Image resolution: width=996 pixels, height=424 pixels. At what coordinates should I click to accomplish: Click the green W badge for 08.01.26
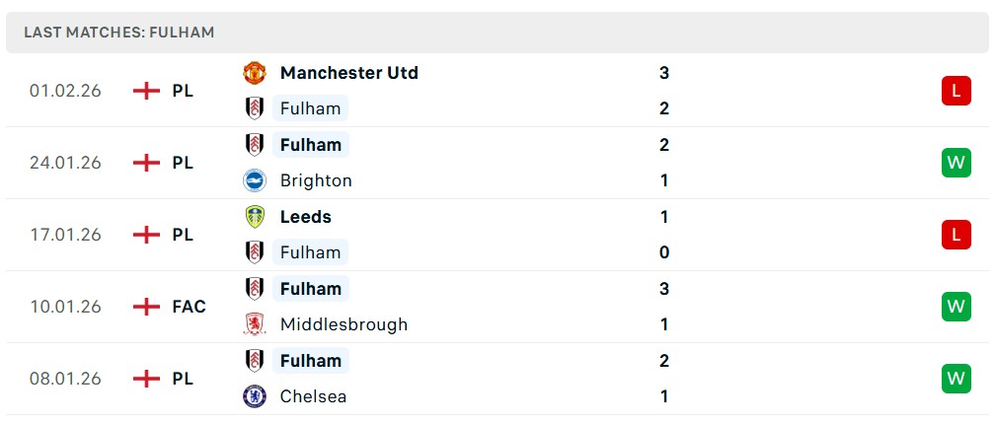point(956,379)
